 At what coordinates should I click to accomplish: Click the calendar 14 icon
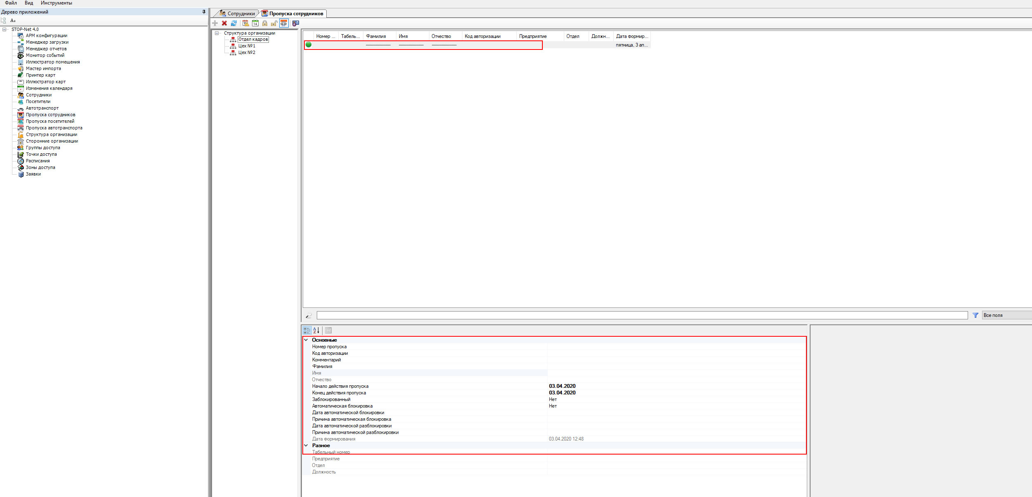[x=255, y=23]
